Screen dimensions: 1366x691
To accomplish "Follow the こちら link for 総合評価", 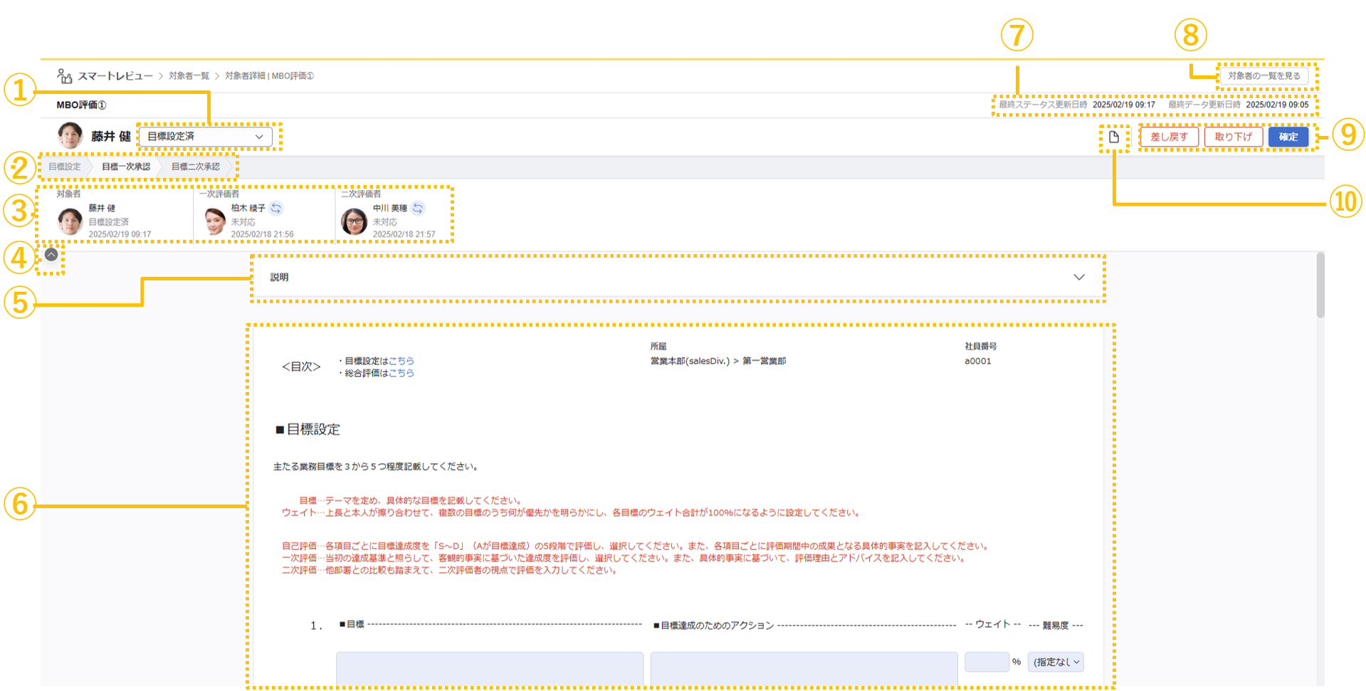I will click(401, 373).
